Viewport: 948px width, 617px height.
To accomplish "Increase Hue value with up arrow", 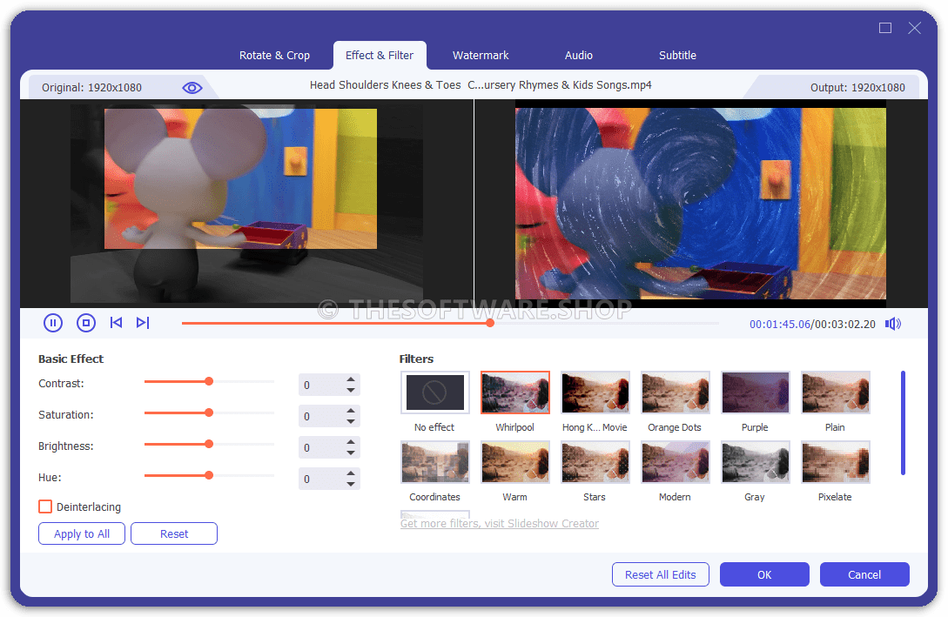I will (351, 473).
